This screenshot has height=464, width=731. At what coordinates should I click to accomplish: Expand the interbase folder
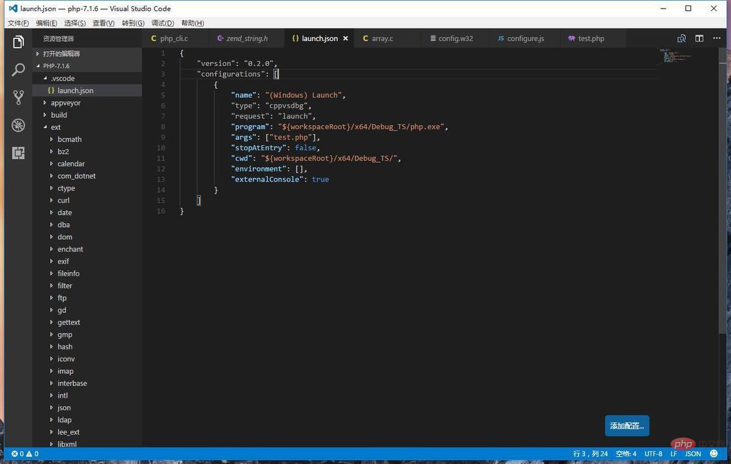(87, 383)
